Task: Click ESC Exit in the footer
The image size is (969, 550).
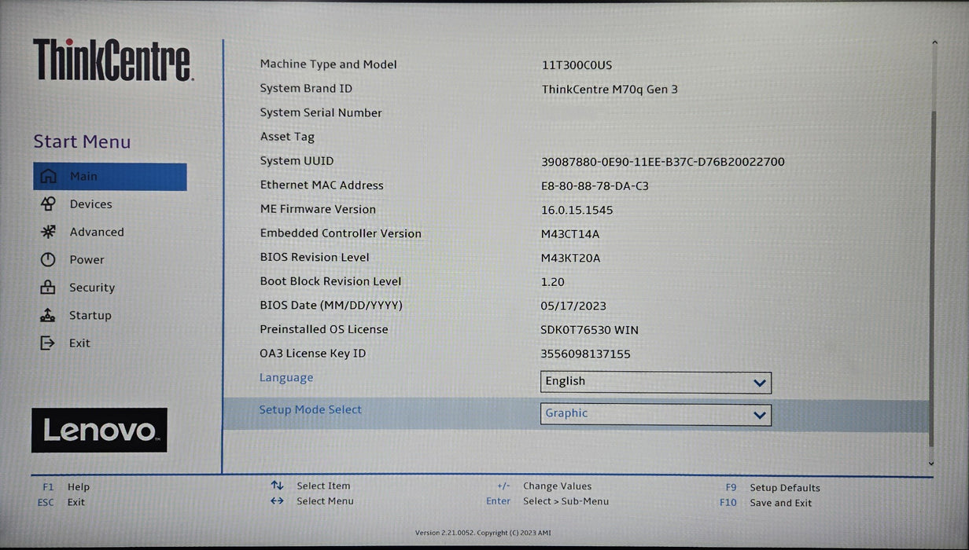Action: click(x=61, y=502)
